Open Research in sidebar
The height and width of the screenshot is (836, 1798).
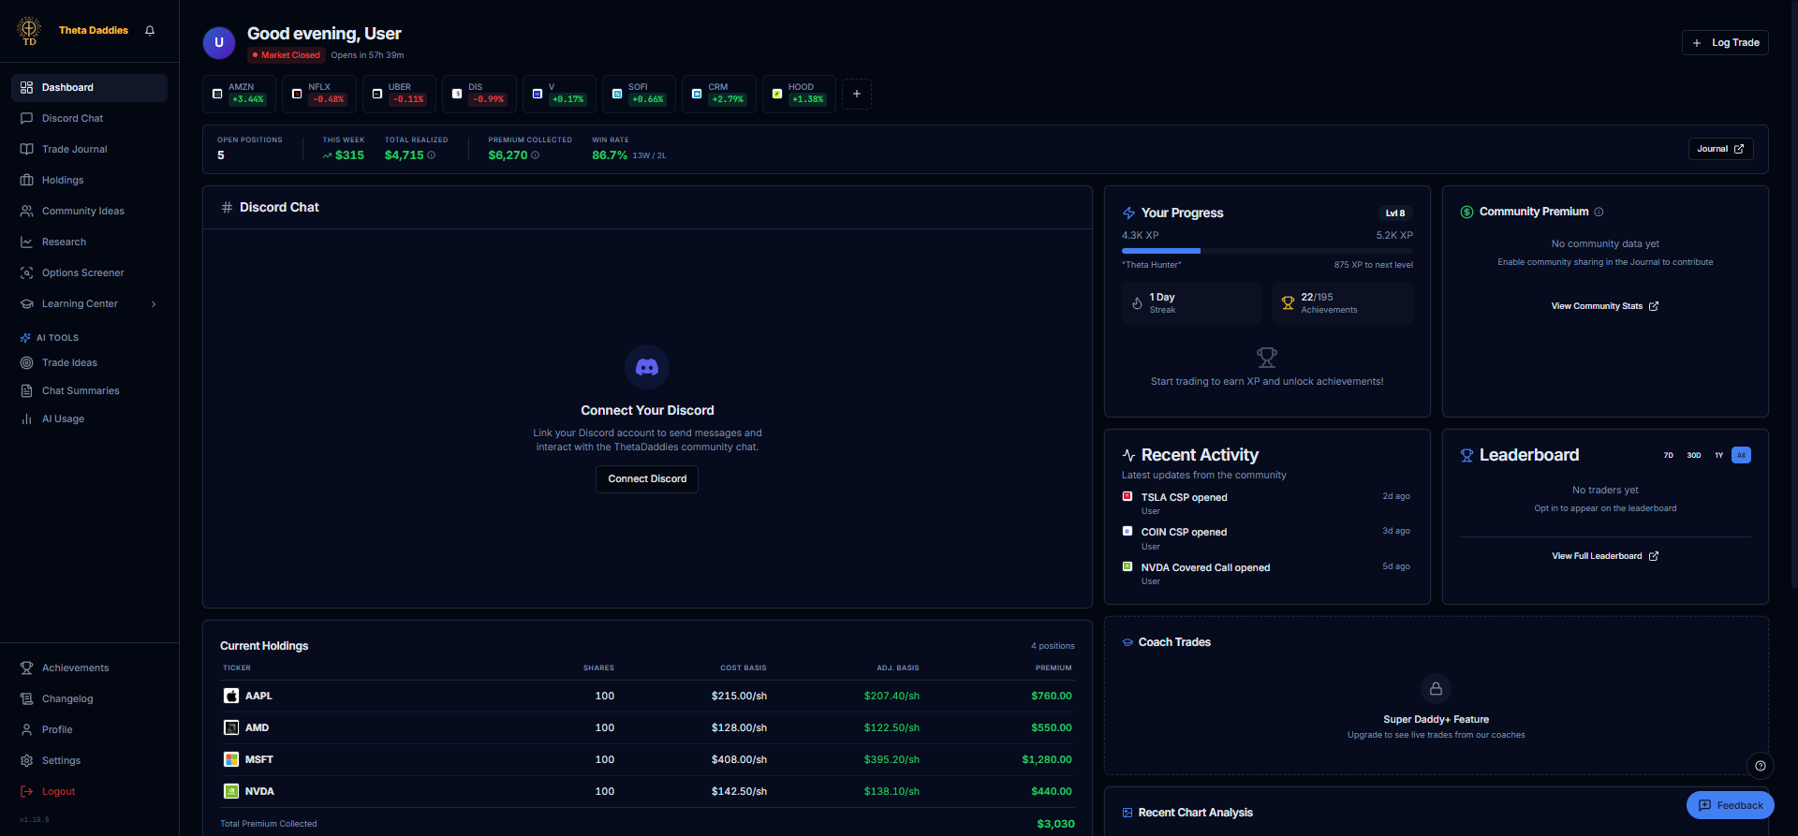90,242
